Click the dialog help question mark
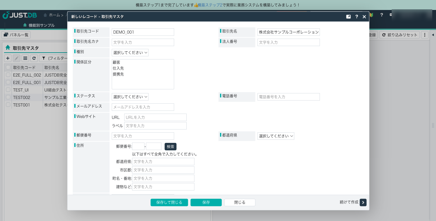This screenshot has height=221, width=436. click(x=356, y=17)
